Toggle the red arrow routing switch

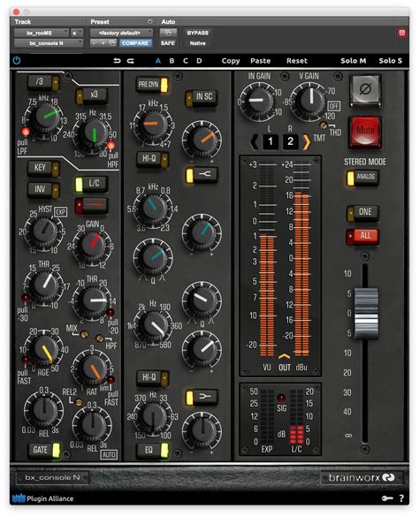[92, 205]
